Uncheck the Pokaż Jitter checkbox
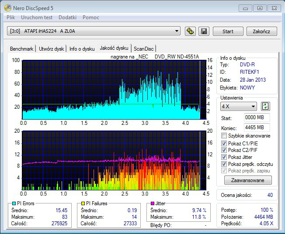The height and width of the screenshot is (234, 285). pyautogui.click(x=224, y=157)
